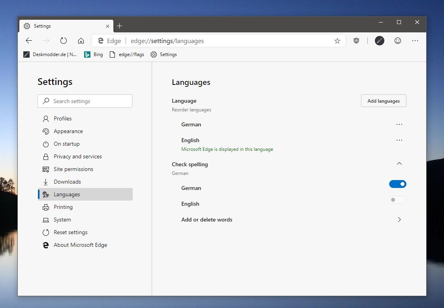444x308 pixels.
Task: Open Profiles settings section
Action: pos(85,118)
